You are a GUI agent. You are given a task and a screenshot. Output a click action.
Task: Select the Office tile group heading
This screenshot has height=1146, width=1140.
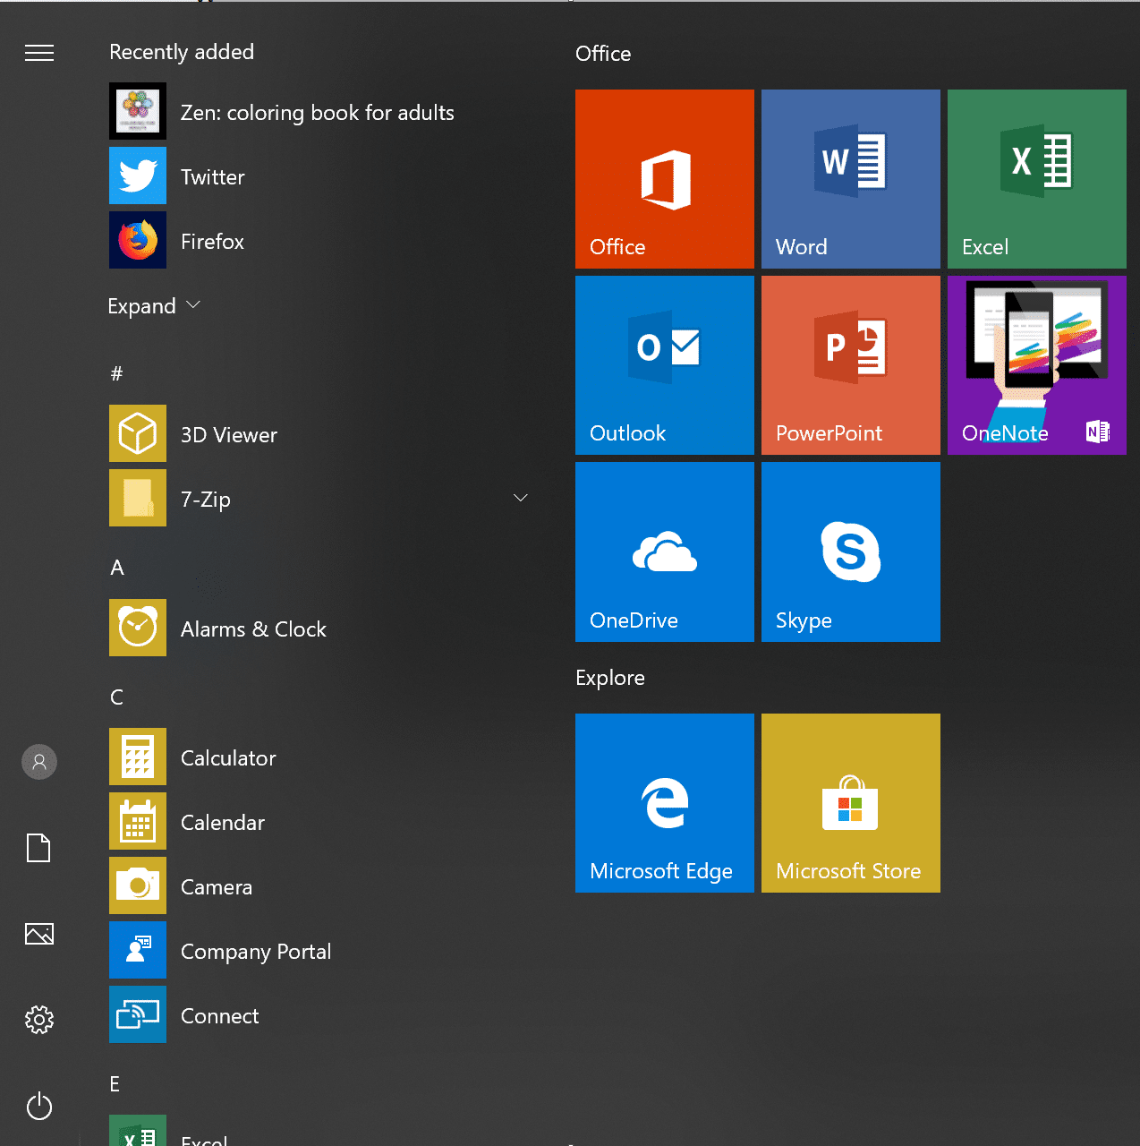pyautogui.click(x=603, y=54)
